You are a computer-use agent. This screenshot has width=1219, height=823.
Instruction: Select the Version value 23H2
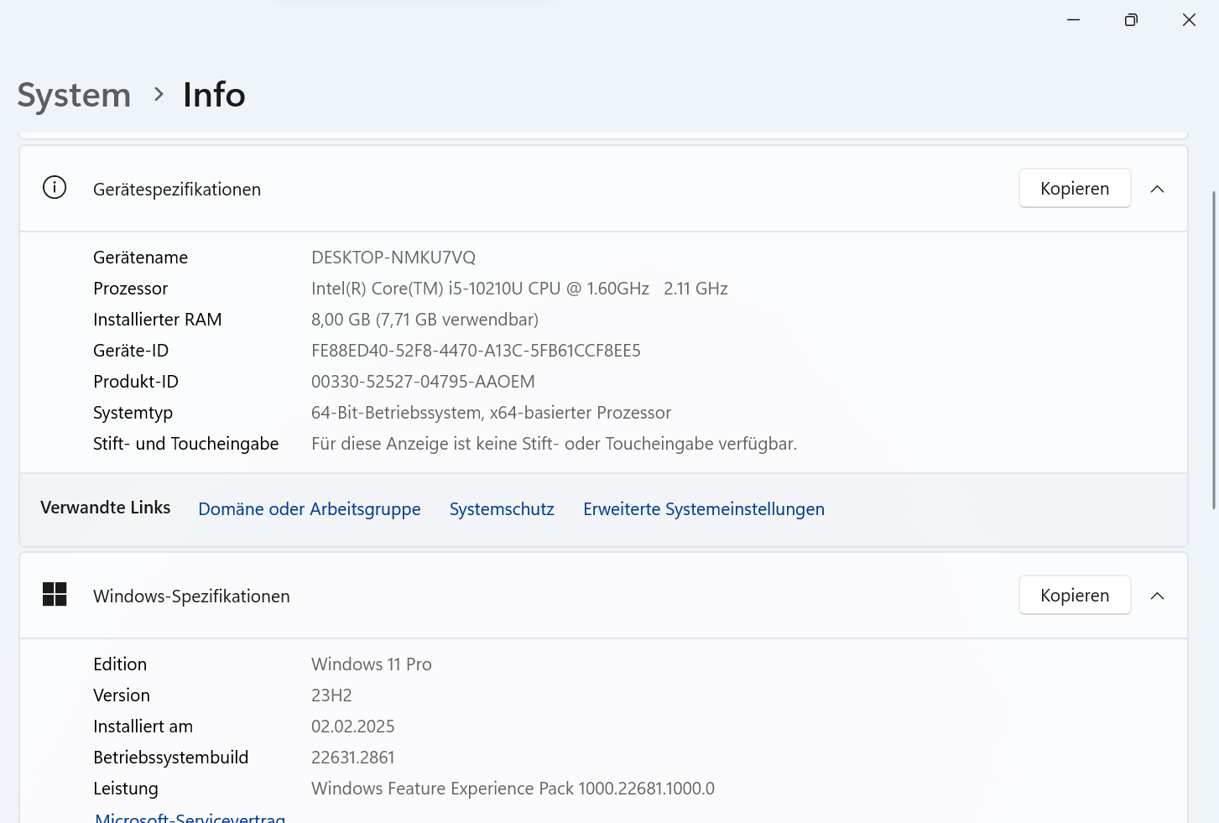tap(331, 695)
